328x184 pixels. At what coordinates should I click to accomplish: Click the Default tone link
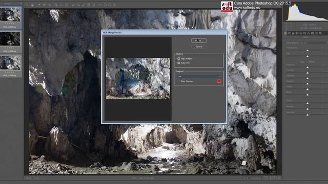click(x=312, y=62)
